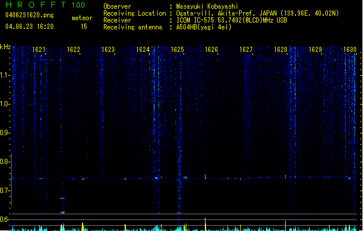Select the filename 0406231620.png
Screen dimensions: 363x231
[29, 15]
